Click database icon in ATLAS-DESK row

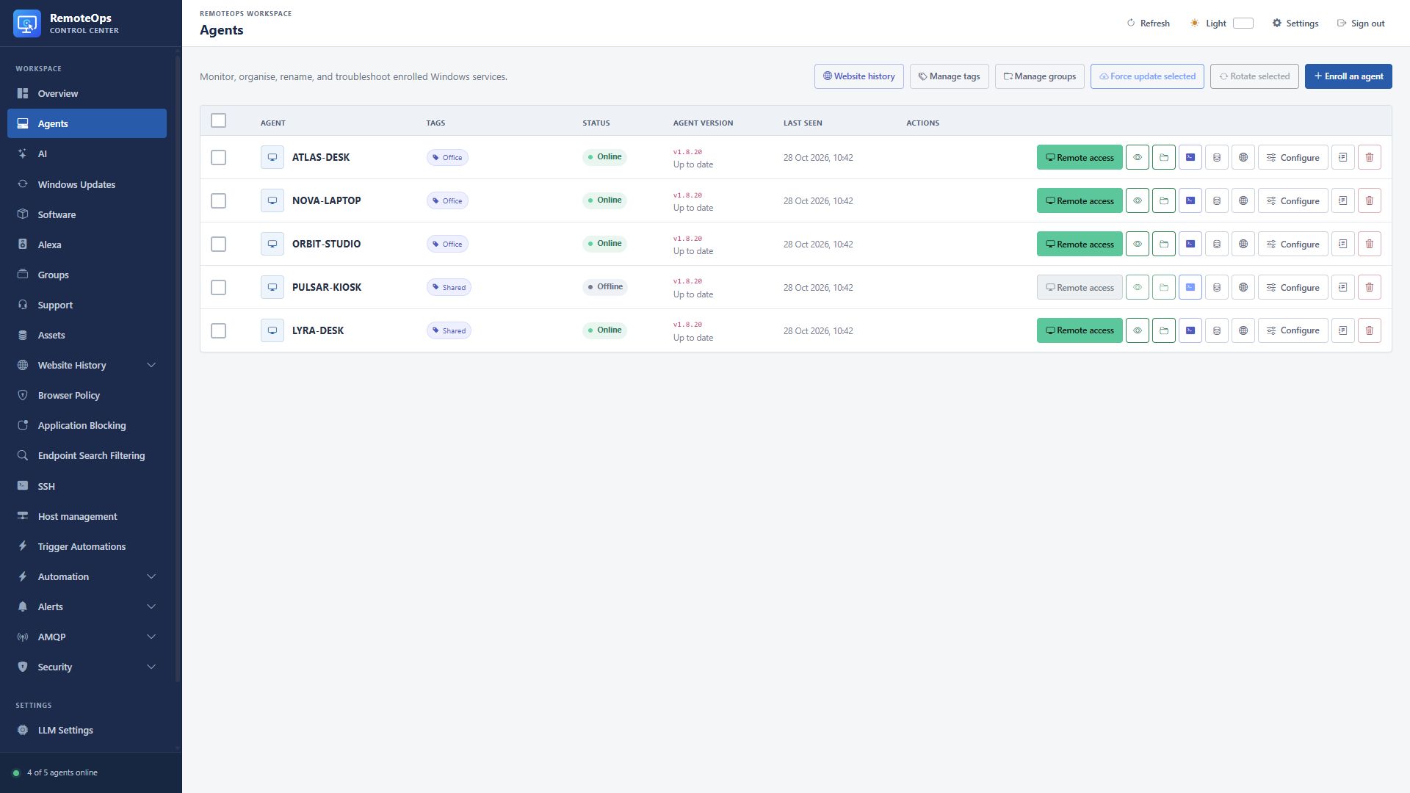tap(1217, 157)
